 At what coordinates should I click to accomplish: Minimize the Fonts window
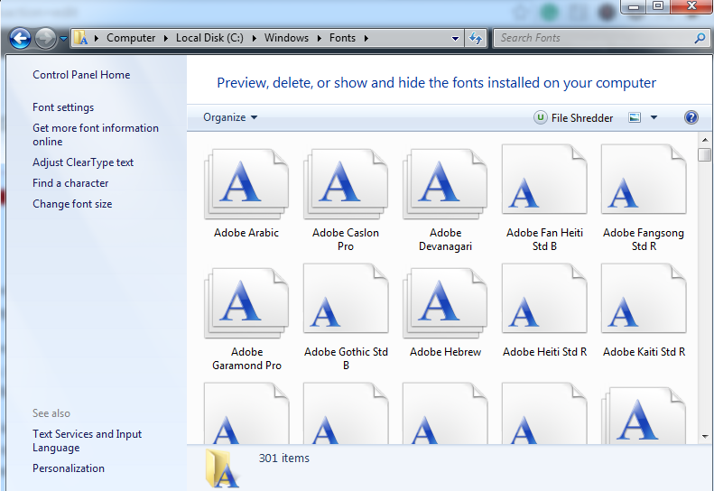(634, 6)
